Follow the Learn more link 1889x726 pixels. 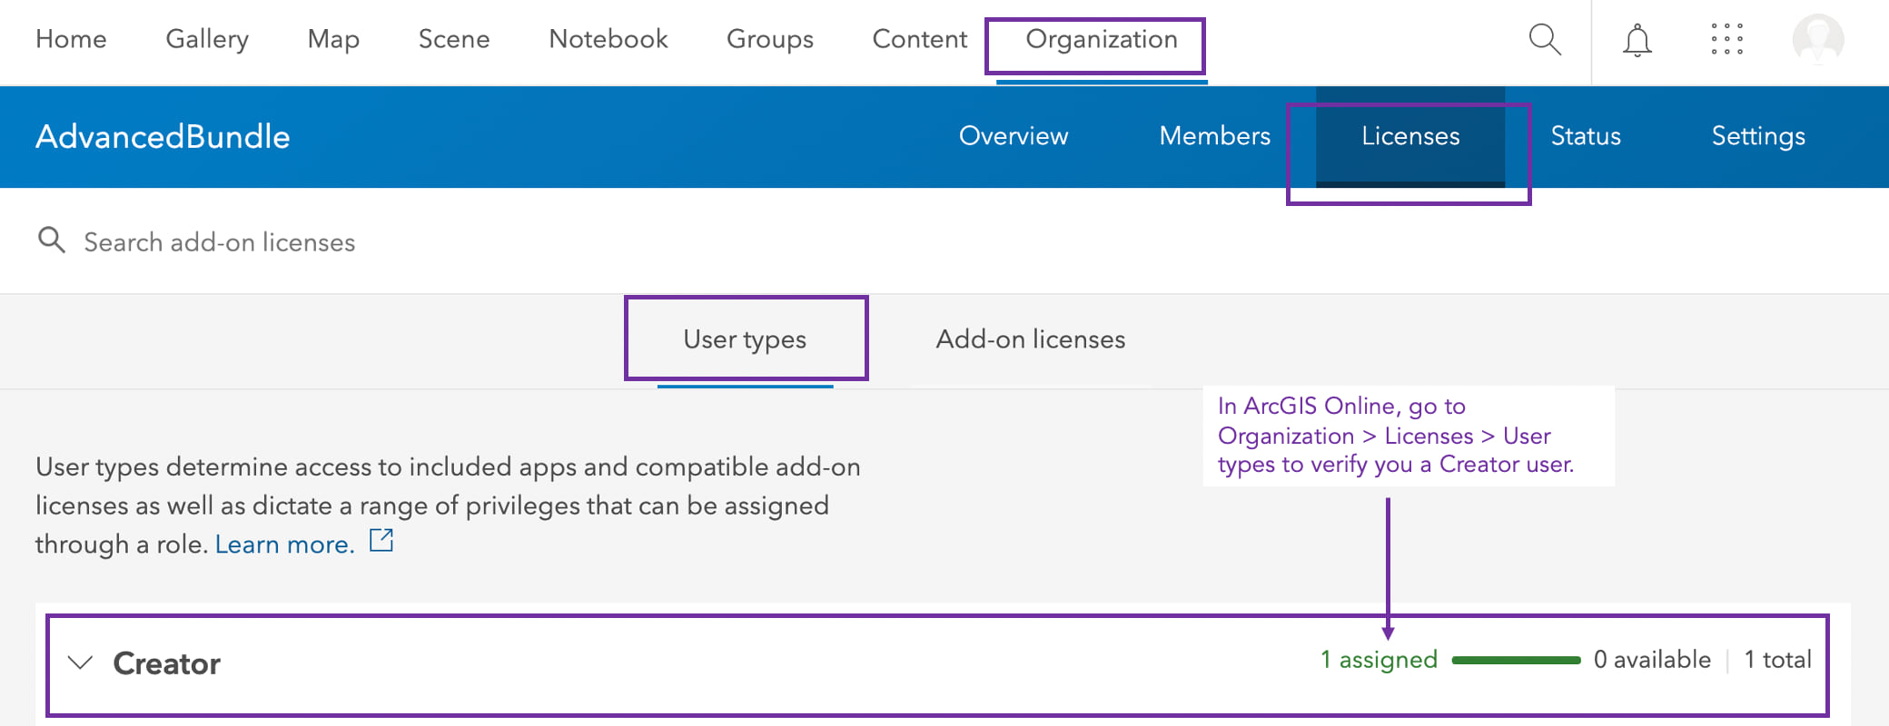tap(283, 544)
